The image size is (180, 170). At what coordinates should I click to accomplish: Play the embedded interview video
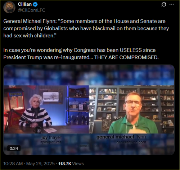[89, 110]
